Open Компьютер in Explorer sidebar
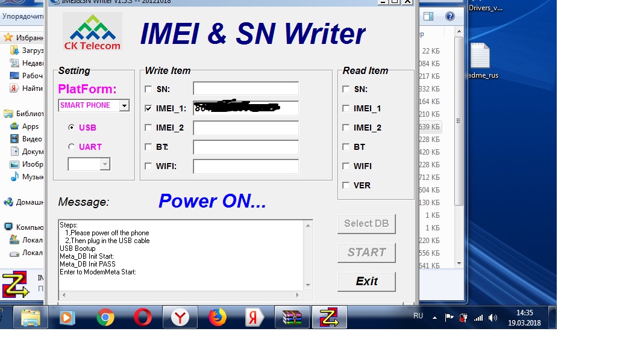This screenshot has height=361, width=617. point(23,227)
